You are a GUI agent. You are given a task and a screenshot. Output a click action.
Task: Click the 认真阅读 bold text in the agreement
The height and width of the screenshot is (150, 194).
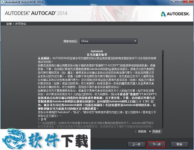[44, 58]
